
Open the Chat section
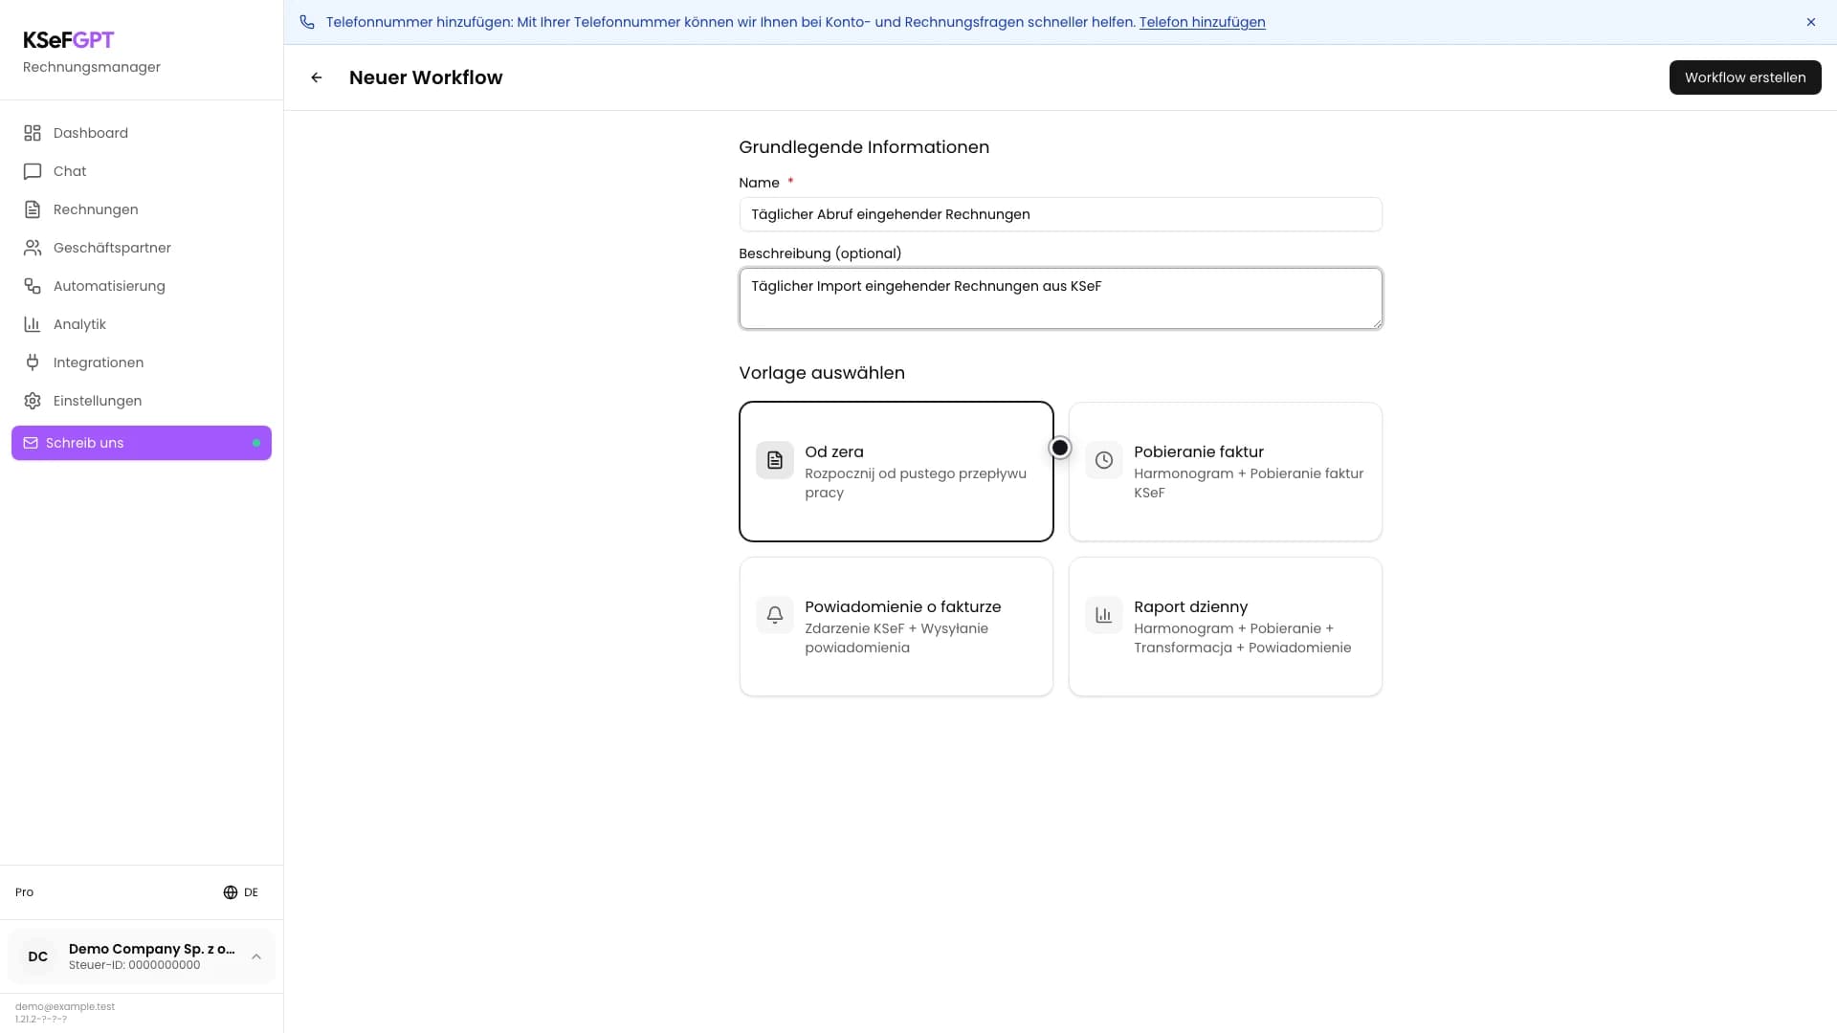(x=142, y=171)
